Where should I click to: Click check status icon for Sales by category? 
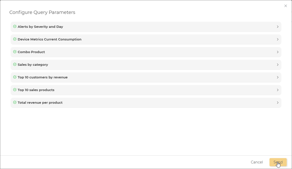coord(15,65)
